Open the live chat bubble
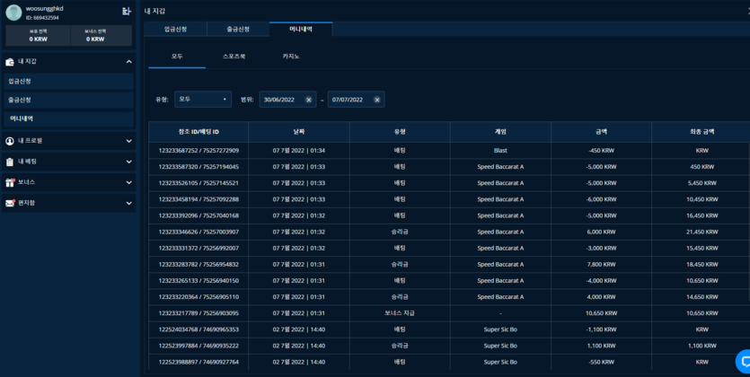This screenshot has width=750, height=377. [x=743, y=361]
